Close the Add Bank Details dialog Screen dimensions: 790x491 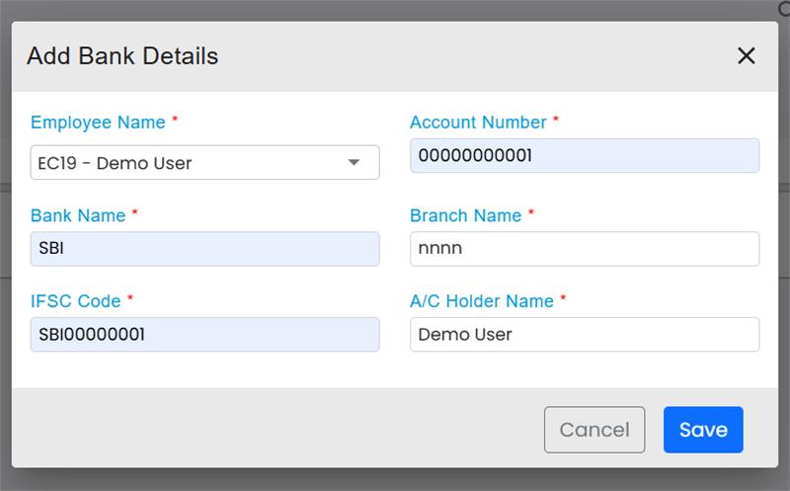746,55
